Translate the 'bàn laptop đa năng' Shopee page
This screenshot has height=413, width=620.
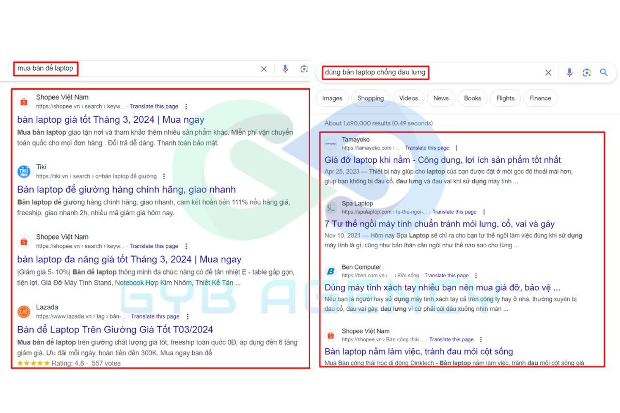[154, 246]
